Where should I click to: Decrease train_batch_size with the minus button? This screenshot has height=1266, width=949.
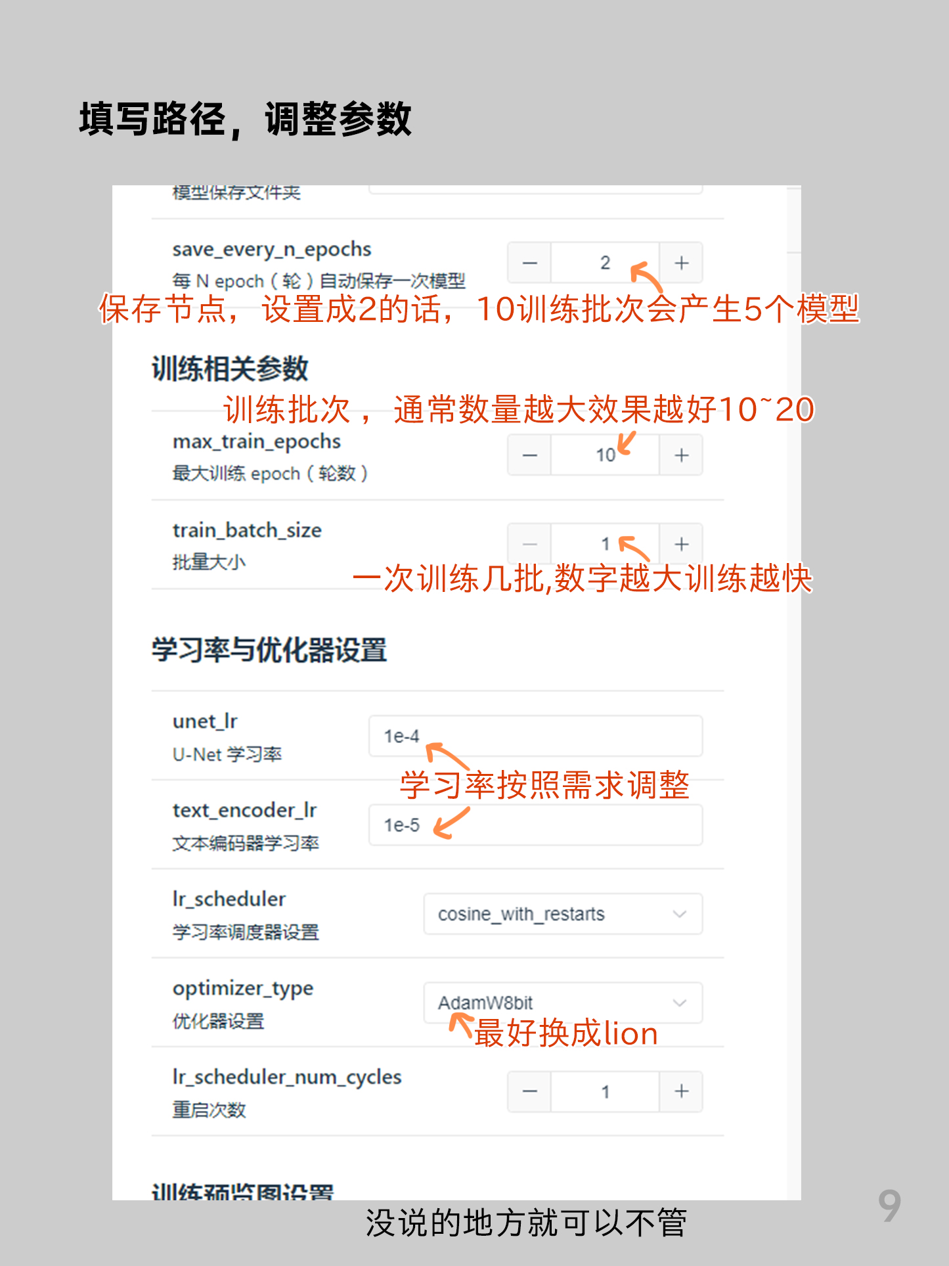(529, 544)
